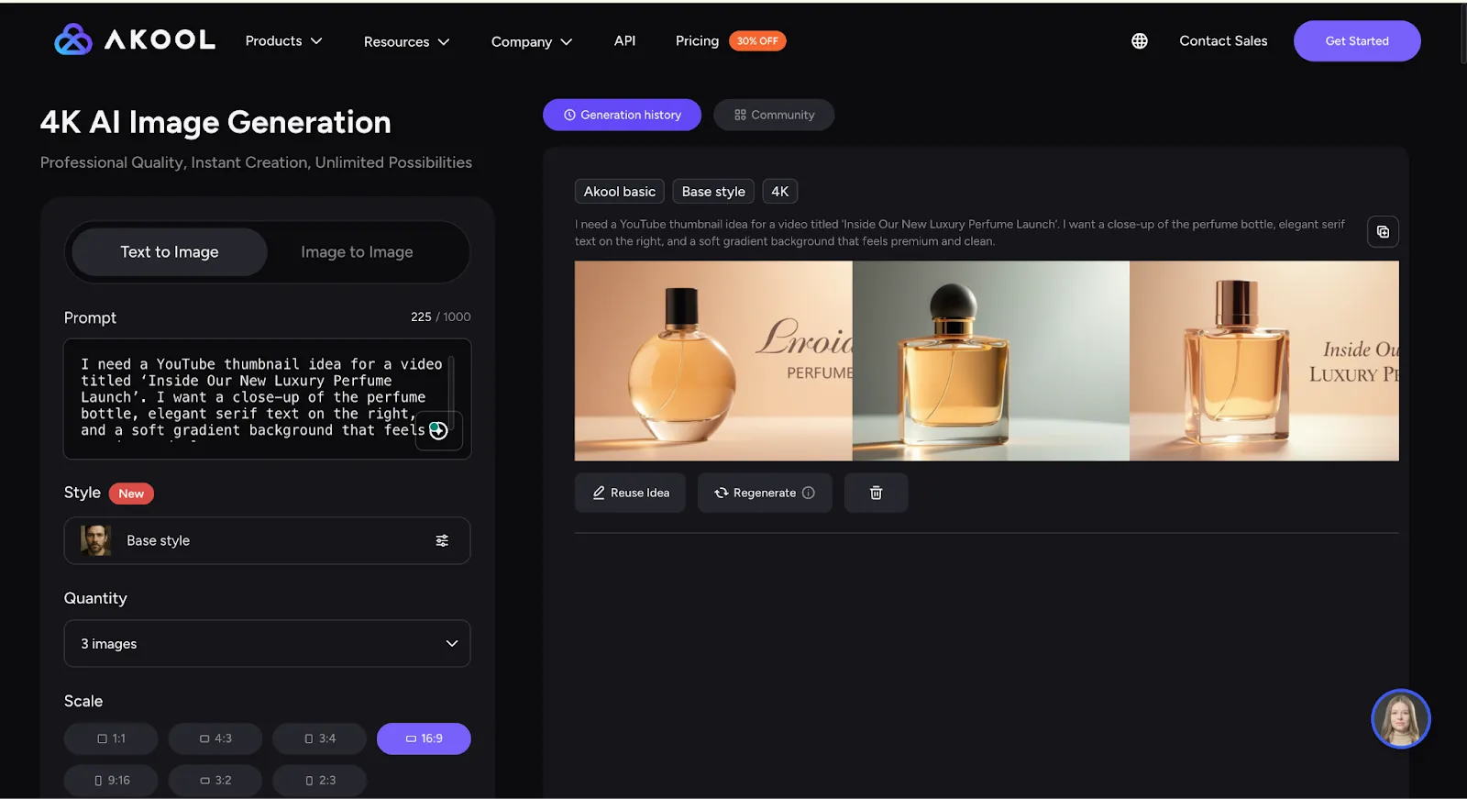Open the language globe icon
This screenshot has height=799, width=1467.
[1139, 40]
